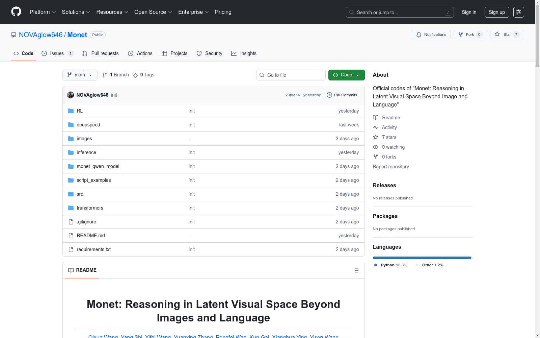Click the Python language bar segment
The height and width of the screenshot is (338, 540).
pos(422,258)
